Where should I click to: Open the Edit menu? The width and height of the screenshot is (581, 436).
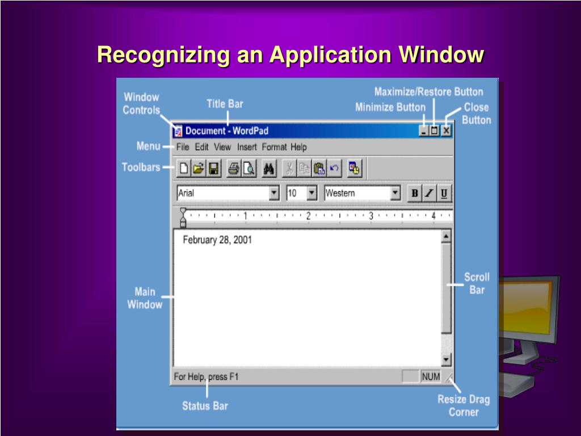pos(201,147)
